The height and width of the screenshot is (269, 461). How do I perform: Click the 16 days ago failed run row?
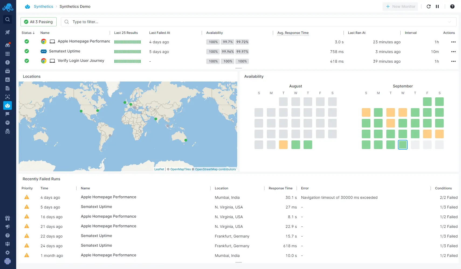point(239,217)
